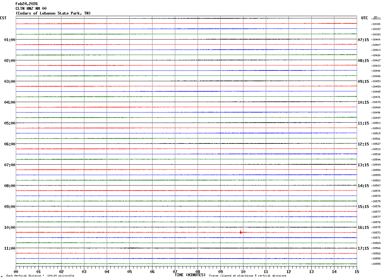The width and height of the screenshot is (382, 280).
Task: Click the DC offset value -38567
Action: coord(376,186)
